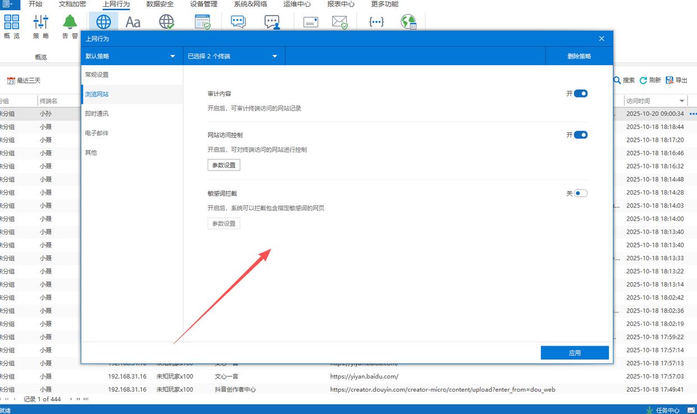Enable the 敏感词拦截 toggle
697x414 pixels.
click(x=580, y=193)
